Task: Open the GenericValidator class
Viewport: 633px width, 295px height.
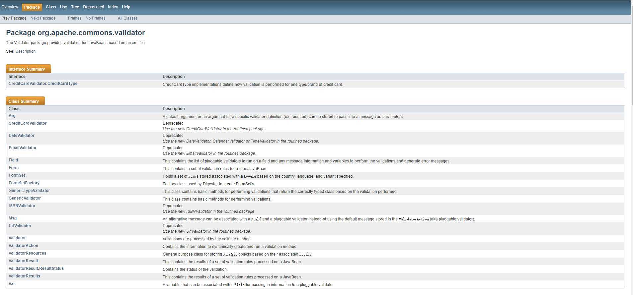Action: click(25, 198)
